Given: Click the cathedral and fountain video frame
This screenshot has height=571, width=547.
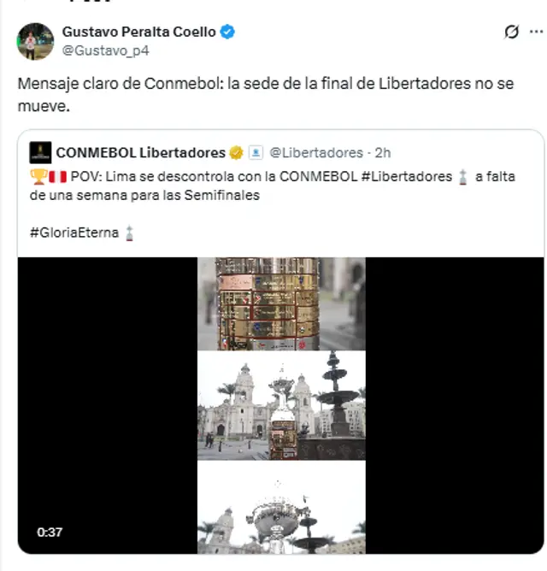Looking at the screenshot, I should (x=281, y=405).
